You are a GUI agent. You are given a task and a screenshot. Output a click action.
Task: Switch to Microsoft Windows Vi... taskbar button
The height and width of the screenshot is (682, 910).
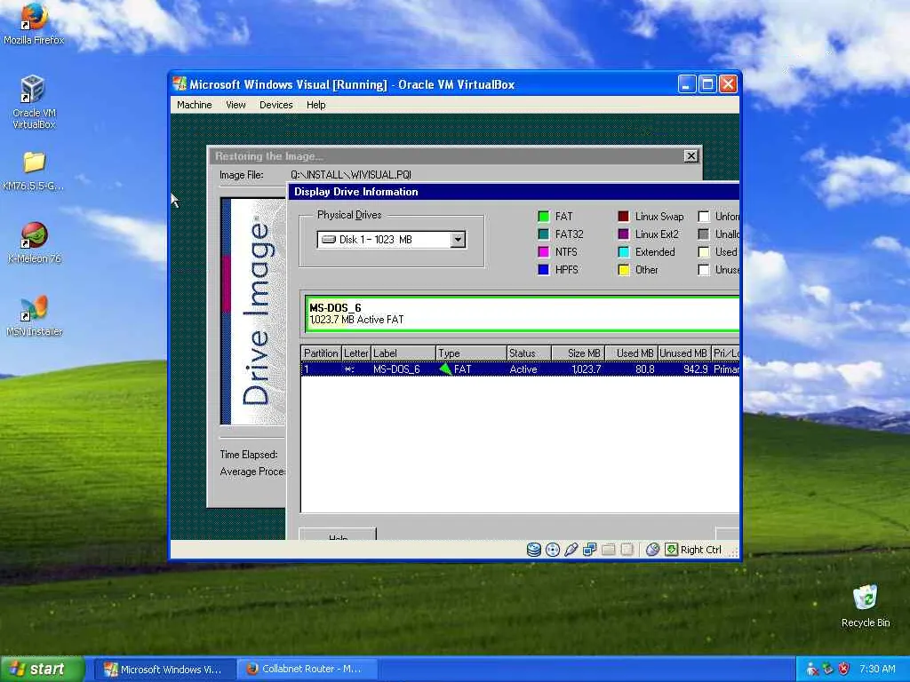point(164,670)
